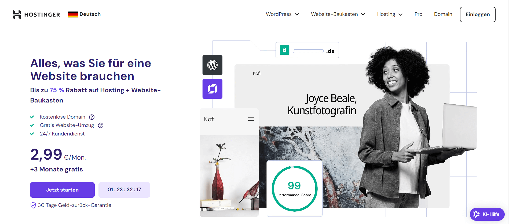
Task: Click the money-back guarantee shield icon
Action: [33, 205]
